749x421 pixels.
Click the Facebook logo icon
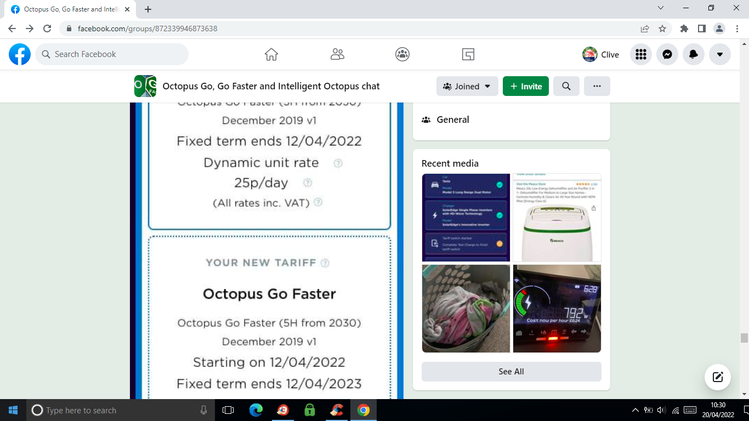[20, 54]
